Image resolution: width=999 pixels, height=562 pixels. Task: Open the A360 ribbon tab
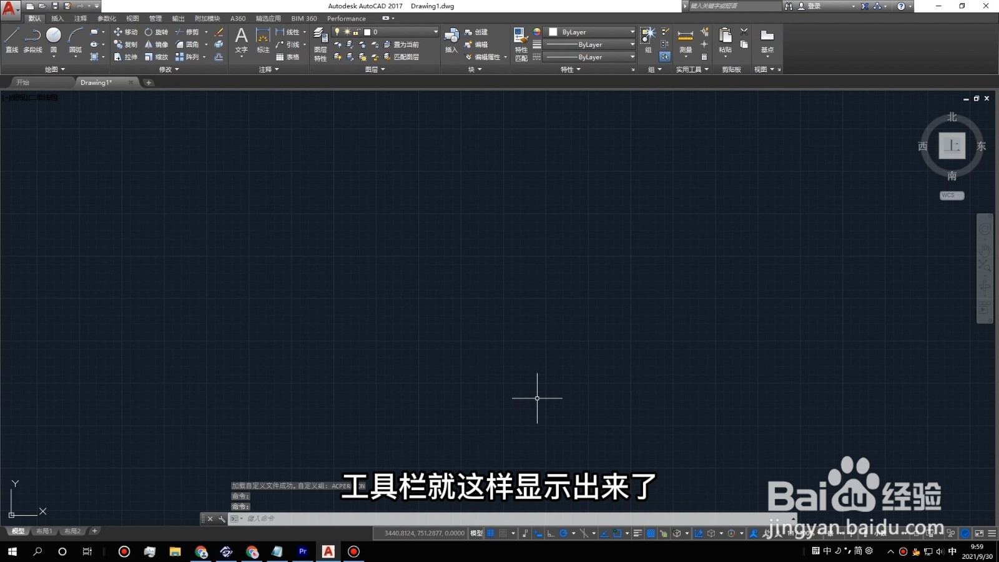point(238,19)
